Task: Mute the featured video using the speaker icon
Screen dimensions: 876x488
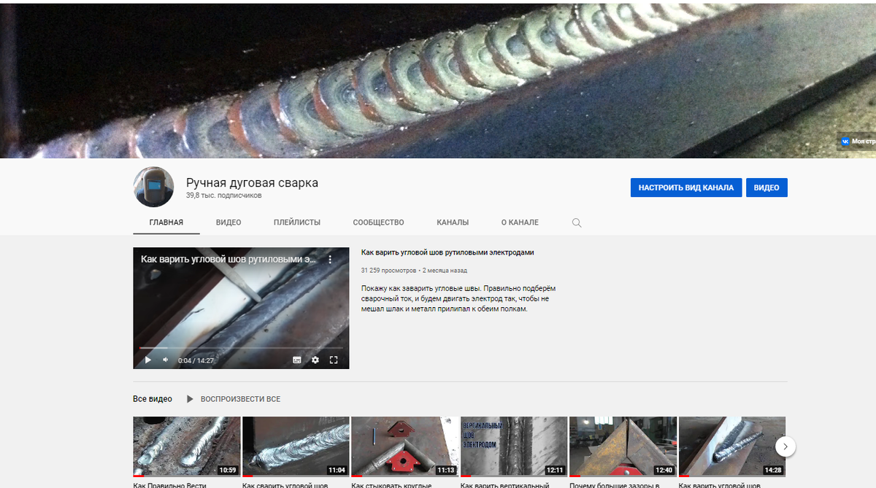Action: [166, 360]
